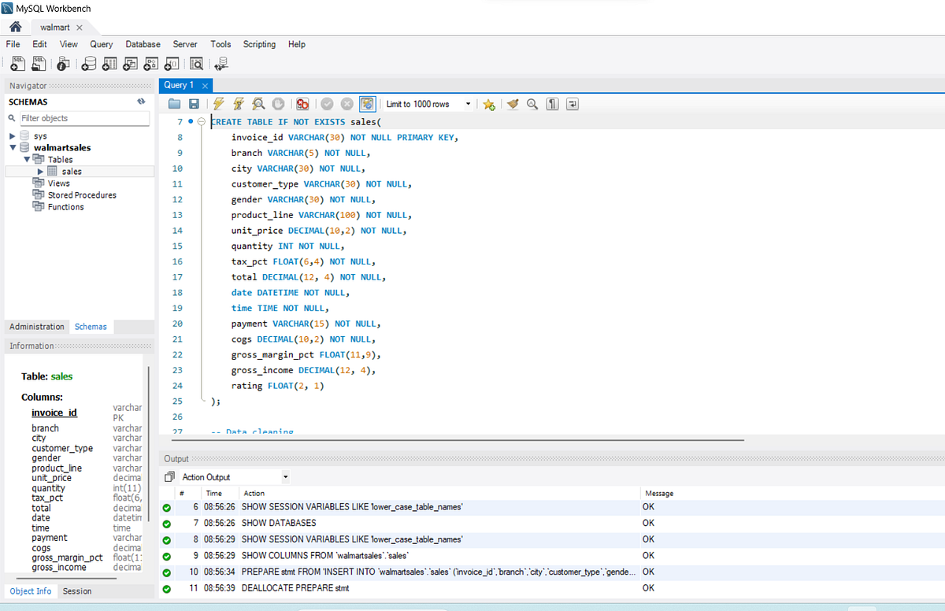This screenshot has width=945, height=611.
Task: Select the Action Output combo box
Action: pos(233,476)
